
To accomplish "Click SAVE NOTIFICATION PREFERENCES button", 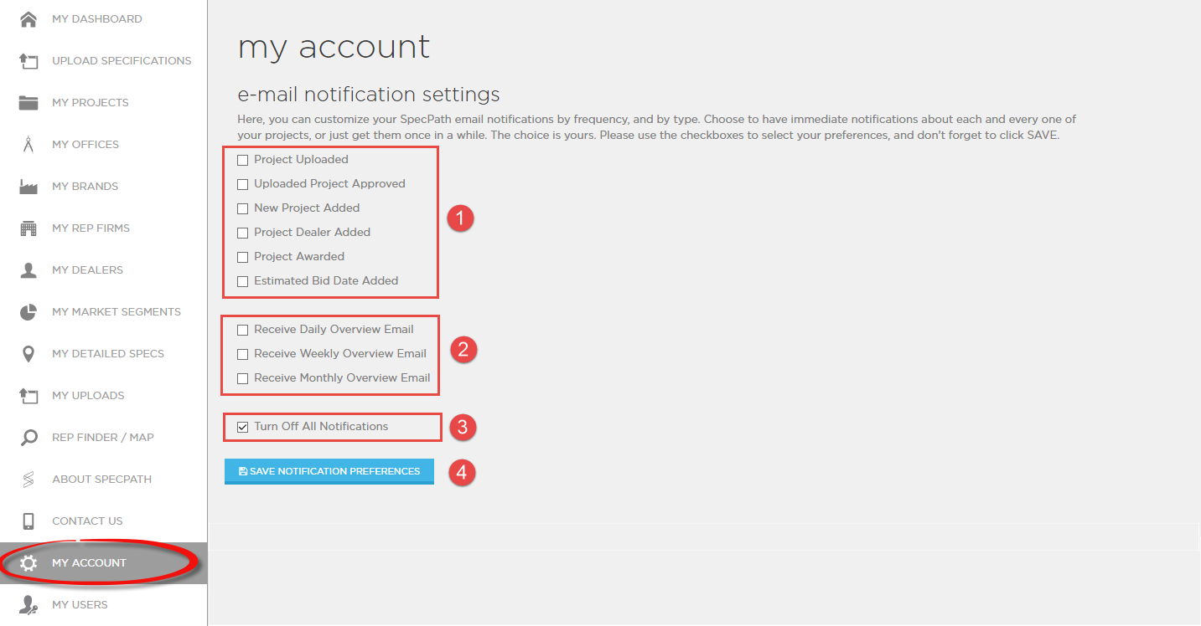I will pyautogui.click(x=329, y=471).
